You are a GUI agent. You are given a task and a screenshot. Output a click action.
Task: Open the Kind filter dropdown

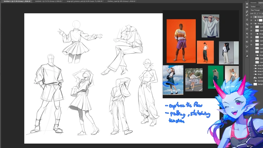[x=256, y=7]
